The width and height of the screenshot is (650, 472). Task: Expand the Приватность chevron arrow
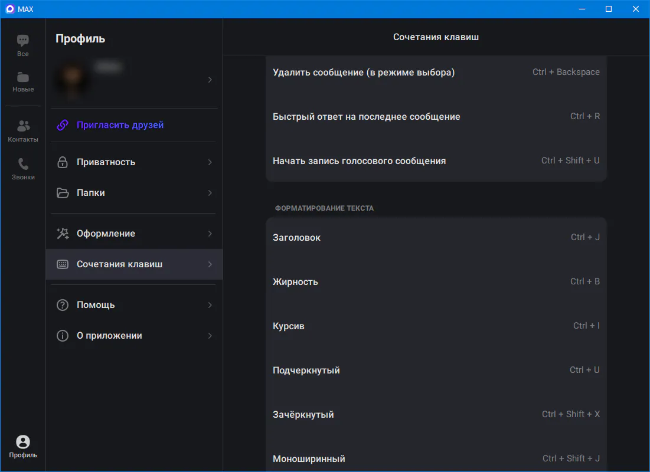(x=210, y=162)
